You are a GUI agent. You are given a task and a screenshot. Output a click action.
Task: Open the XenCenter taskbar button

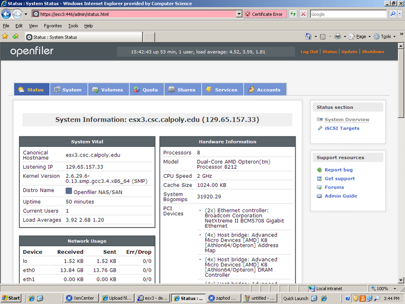coord(81,298)
